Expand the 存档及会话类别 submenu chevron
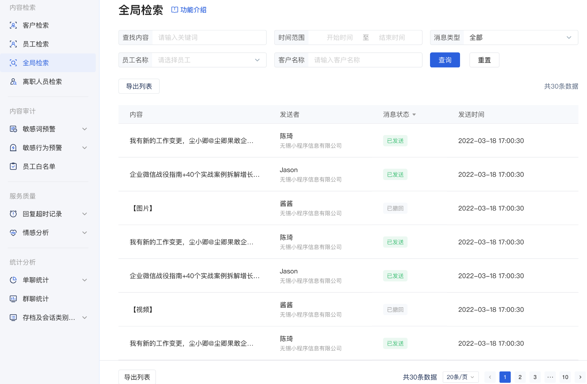Image resolution: width=587 pixels, height=384 pixels. (85, 317)
